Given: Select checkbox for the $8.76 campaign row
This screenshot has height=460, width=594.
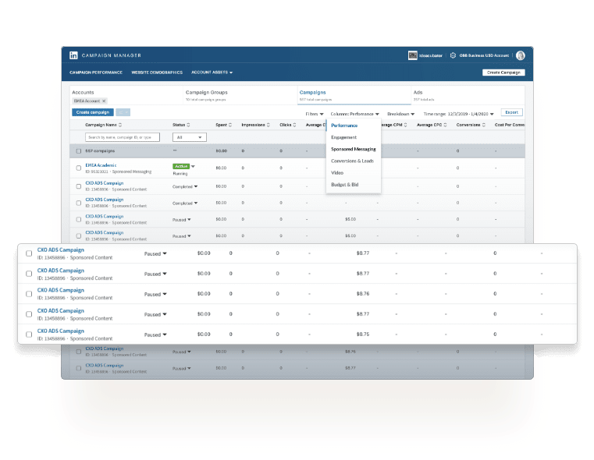Looking at the screenshot, I should click(x=29, y=294).
